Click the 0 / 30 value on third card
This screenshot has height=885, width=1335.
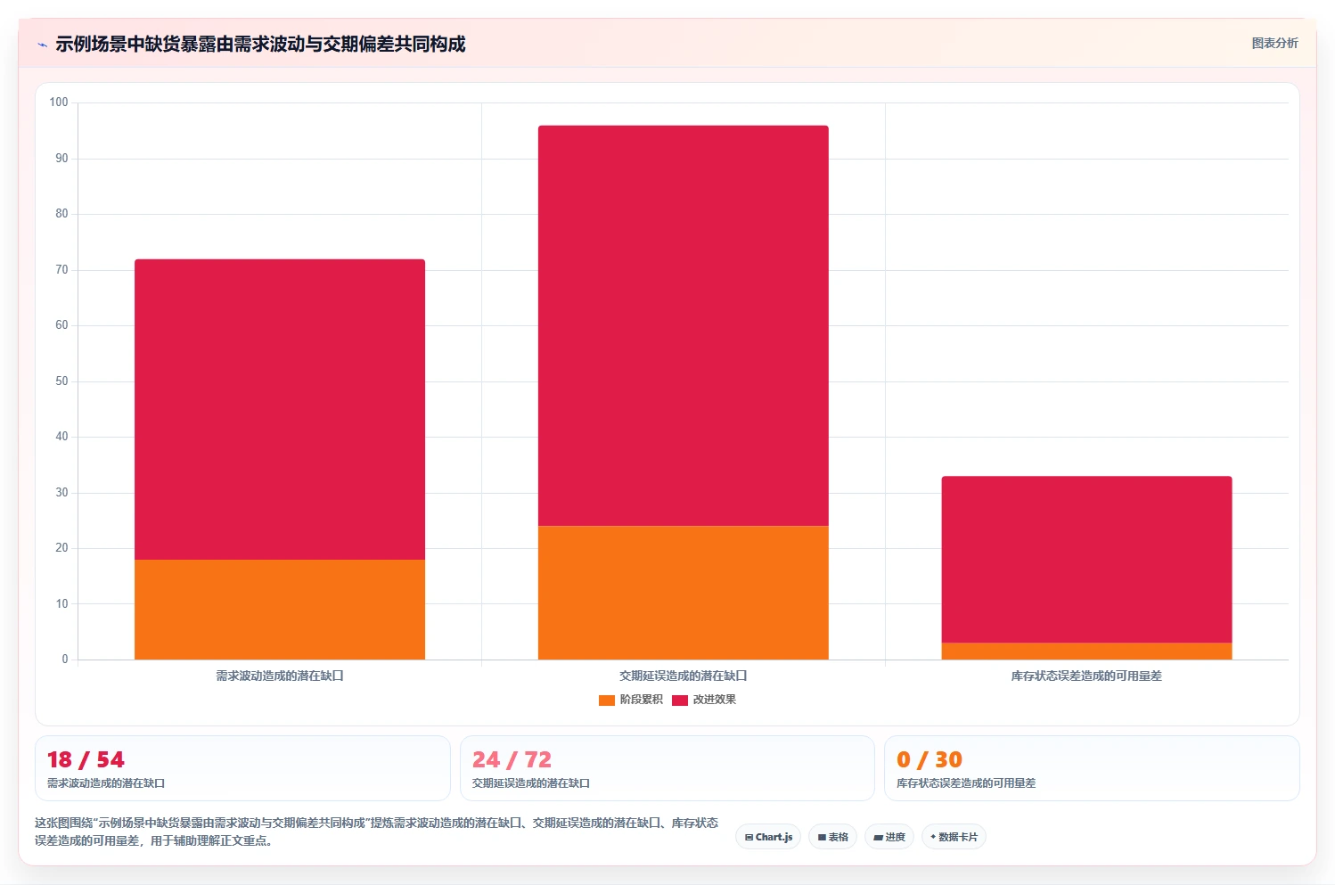tap(930, 759)
